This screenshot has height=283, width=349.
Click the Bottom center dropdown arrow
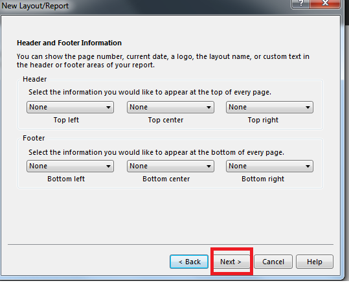pyautogui.click(x=208, y=166)
